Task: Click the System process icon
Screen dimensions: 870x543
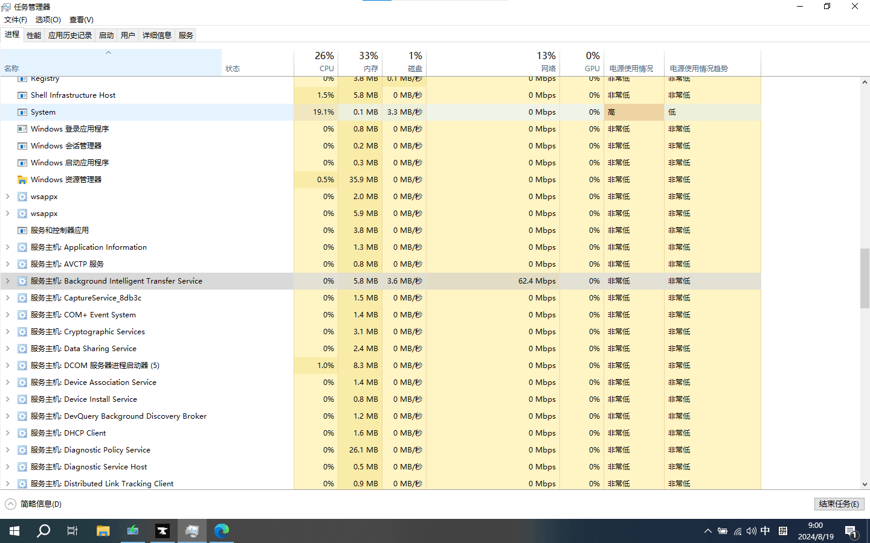Action: pos(22,112)
